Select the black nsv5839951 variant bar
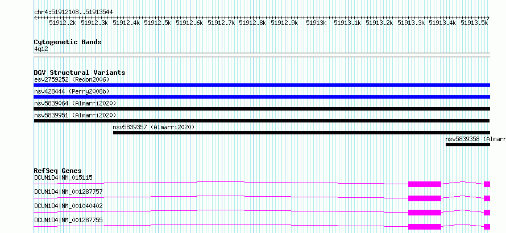Screen dimensions: 506x233 pos(262,121)
